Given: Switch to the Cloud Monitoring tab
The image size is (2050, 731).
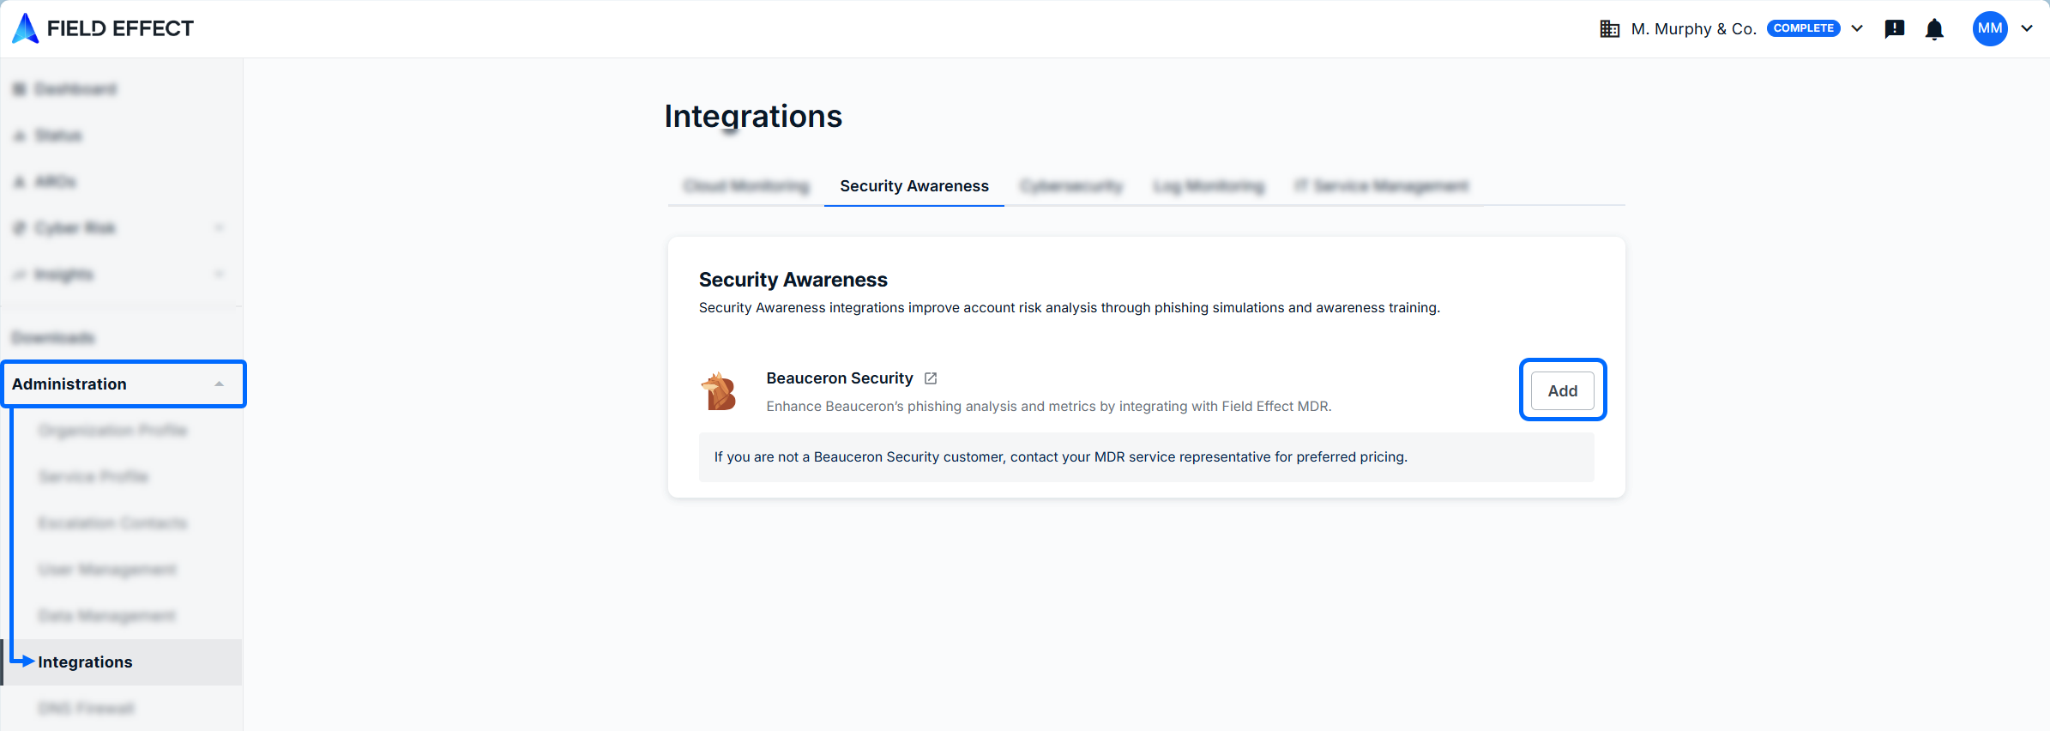Looking at the screenshot, I should click(746, 186).
